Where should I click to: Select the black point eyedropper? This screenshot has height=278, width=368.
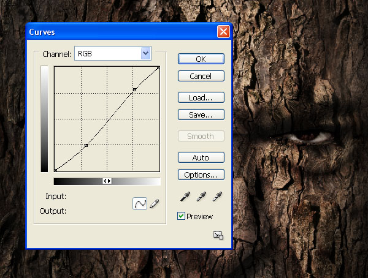tap(183, 197)
